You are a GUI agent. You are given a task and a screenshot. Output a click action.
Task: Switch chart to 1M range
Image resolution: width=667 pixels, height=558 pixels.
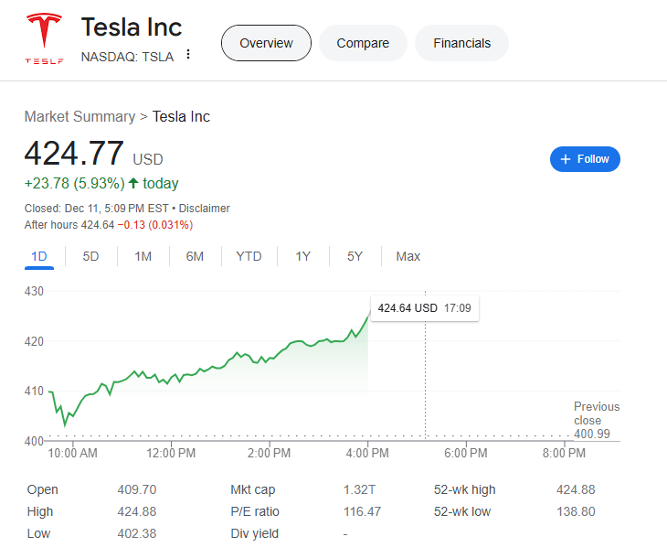click(x=143, y=256)
